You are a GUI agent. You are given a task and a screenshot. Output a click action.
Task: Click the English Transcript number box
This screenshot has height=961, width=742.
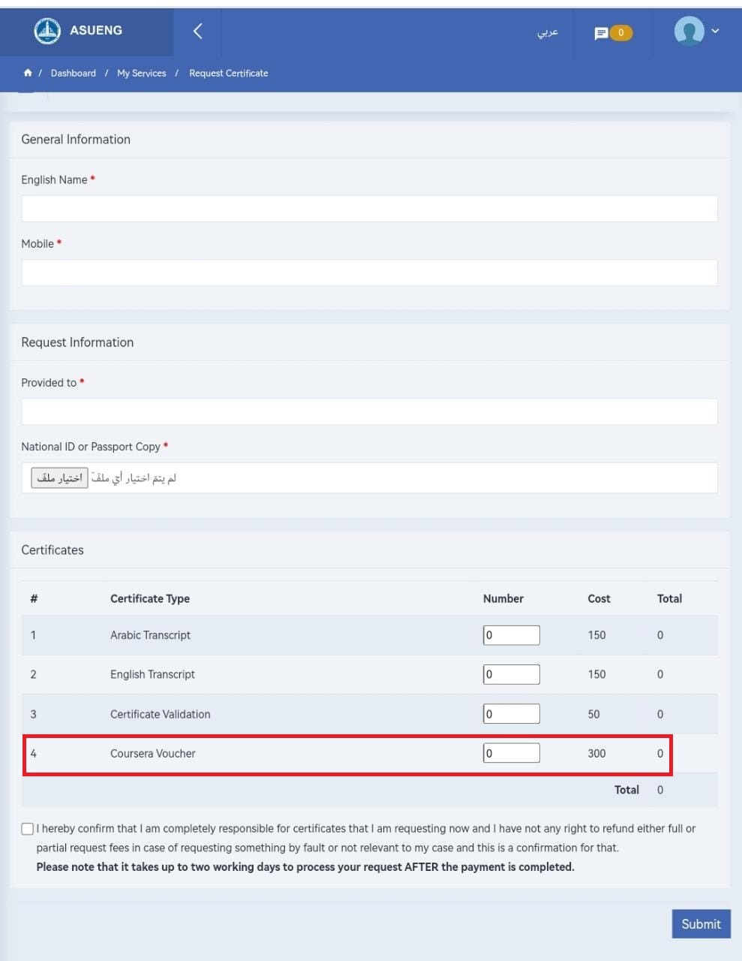point(511,674)
